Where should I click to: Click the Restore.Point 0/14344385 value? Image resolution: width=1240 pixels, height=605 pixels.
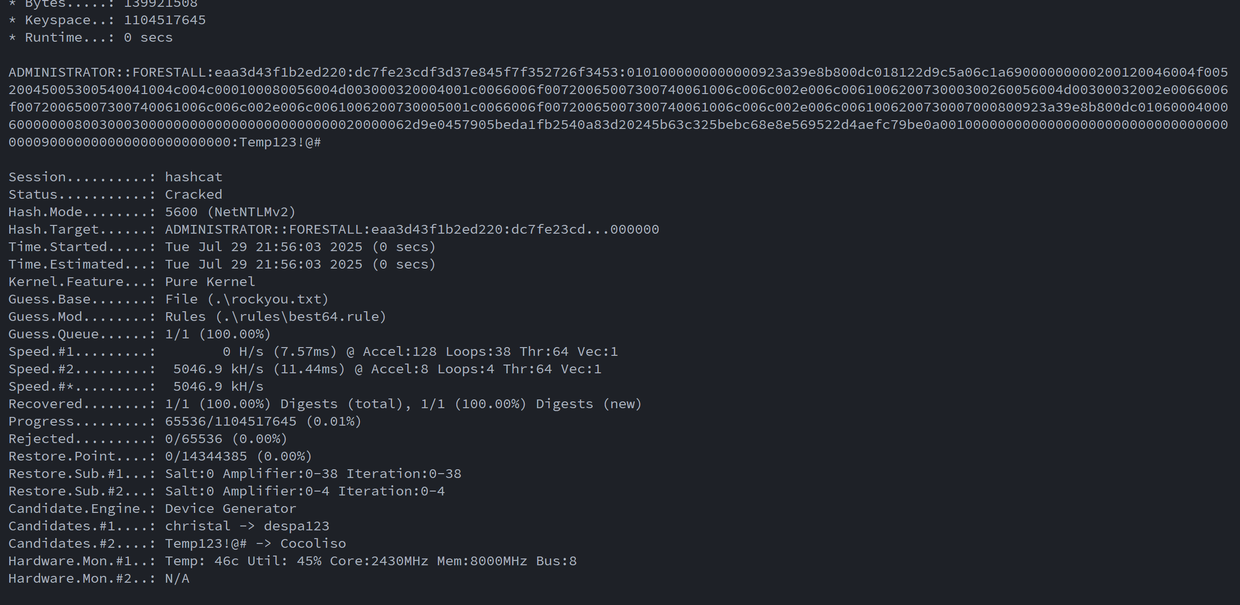(206, 457)
